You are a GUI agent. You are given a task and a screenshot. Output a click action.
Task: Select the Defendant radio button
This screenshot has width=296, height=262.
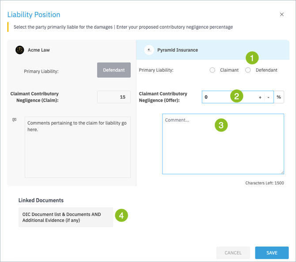tap(248, 70)
